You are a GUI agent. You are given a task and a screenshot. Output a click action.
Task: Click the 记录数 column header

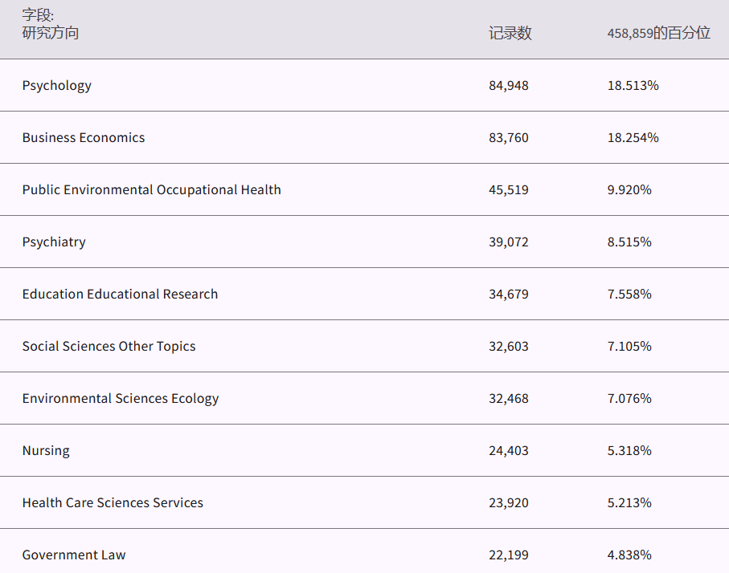510,34
